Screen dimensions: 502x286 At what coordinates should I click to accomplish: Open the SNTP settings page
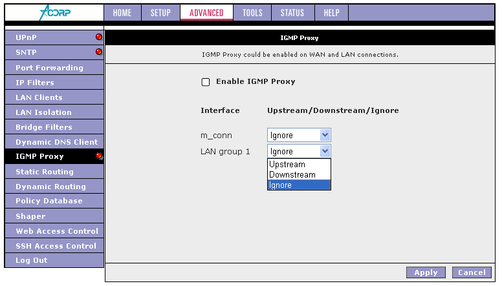tap(54, 52)
